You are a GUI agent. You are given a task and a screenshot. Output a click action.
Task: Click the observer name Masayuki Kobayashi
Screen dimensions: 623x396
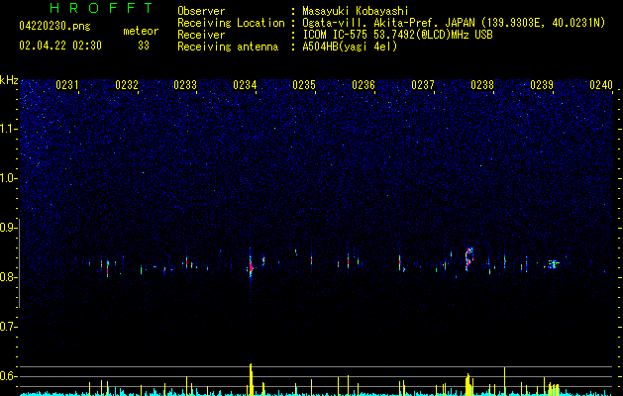pos(356,11)
